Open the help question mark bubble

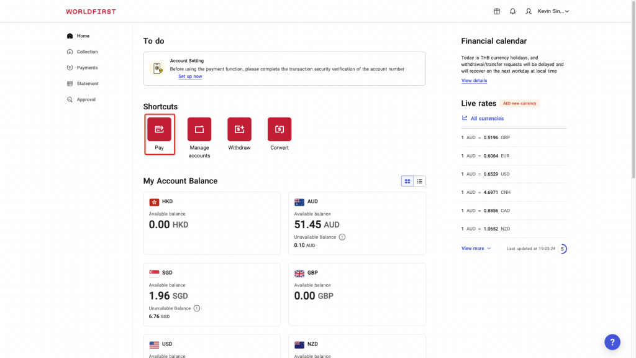point(612,342)
